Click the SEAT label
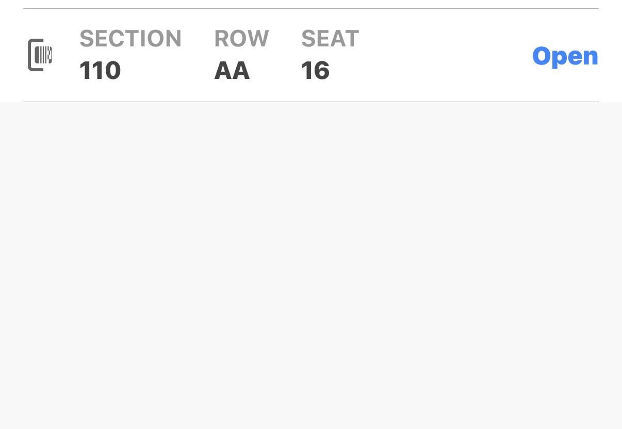Viewport: 622px width, 429px height. (330, 39)
